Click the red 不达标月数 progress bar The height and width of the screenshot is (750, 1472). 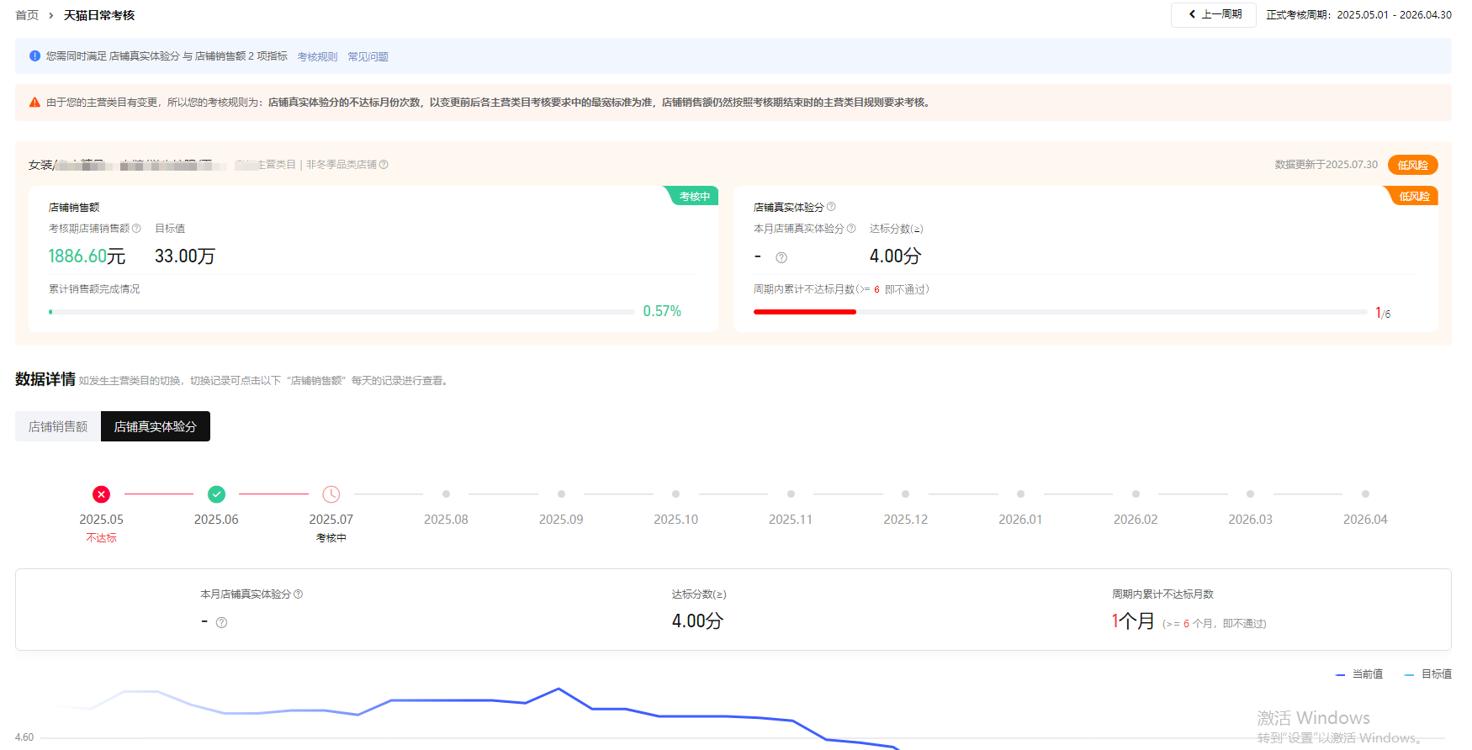click(804, 312)
